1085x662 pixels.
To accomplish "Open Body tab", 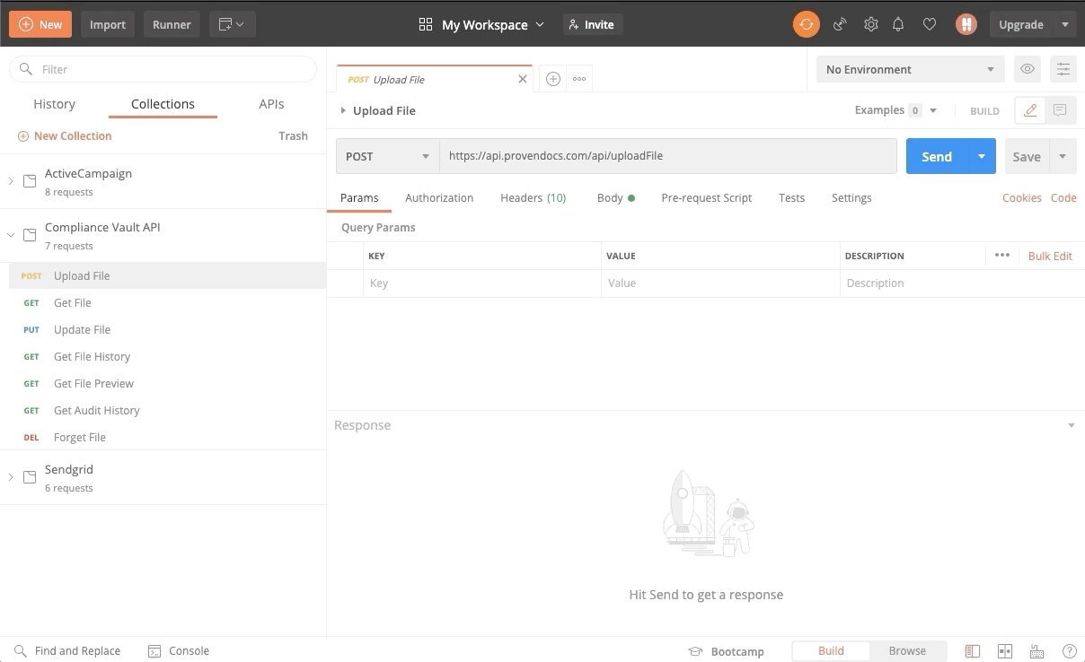I will pyautogui.click(x=616, y=197).
